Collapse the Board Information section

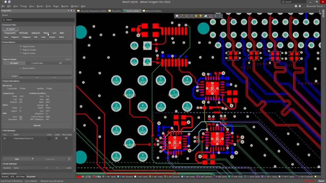[2, 81]
